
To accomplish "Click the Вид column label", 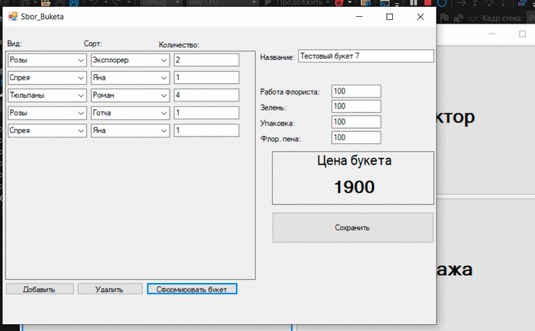I will (x=15, y=43).
